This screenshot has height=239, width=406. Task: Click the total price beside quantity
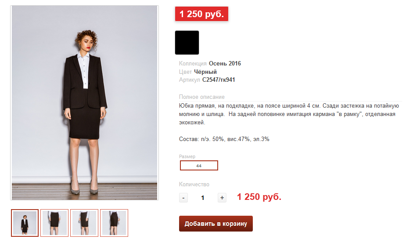click(259, 197)
